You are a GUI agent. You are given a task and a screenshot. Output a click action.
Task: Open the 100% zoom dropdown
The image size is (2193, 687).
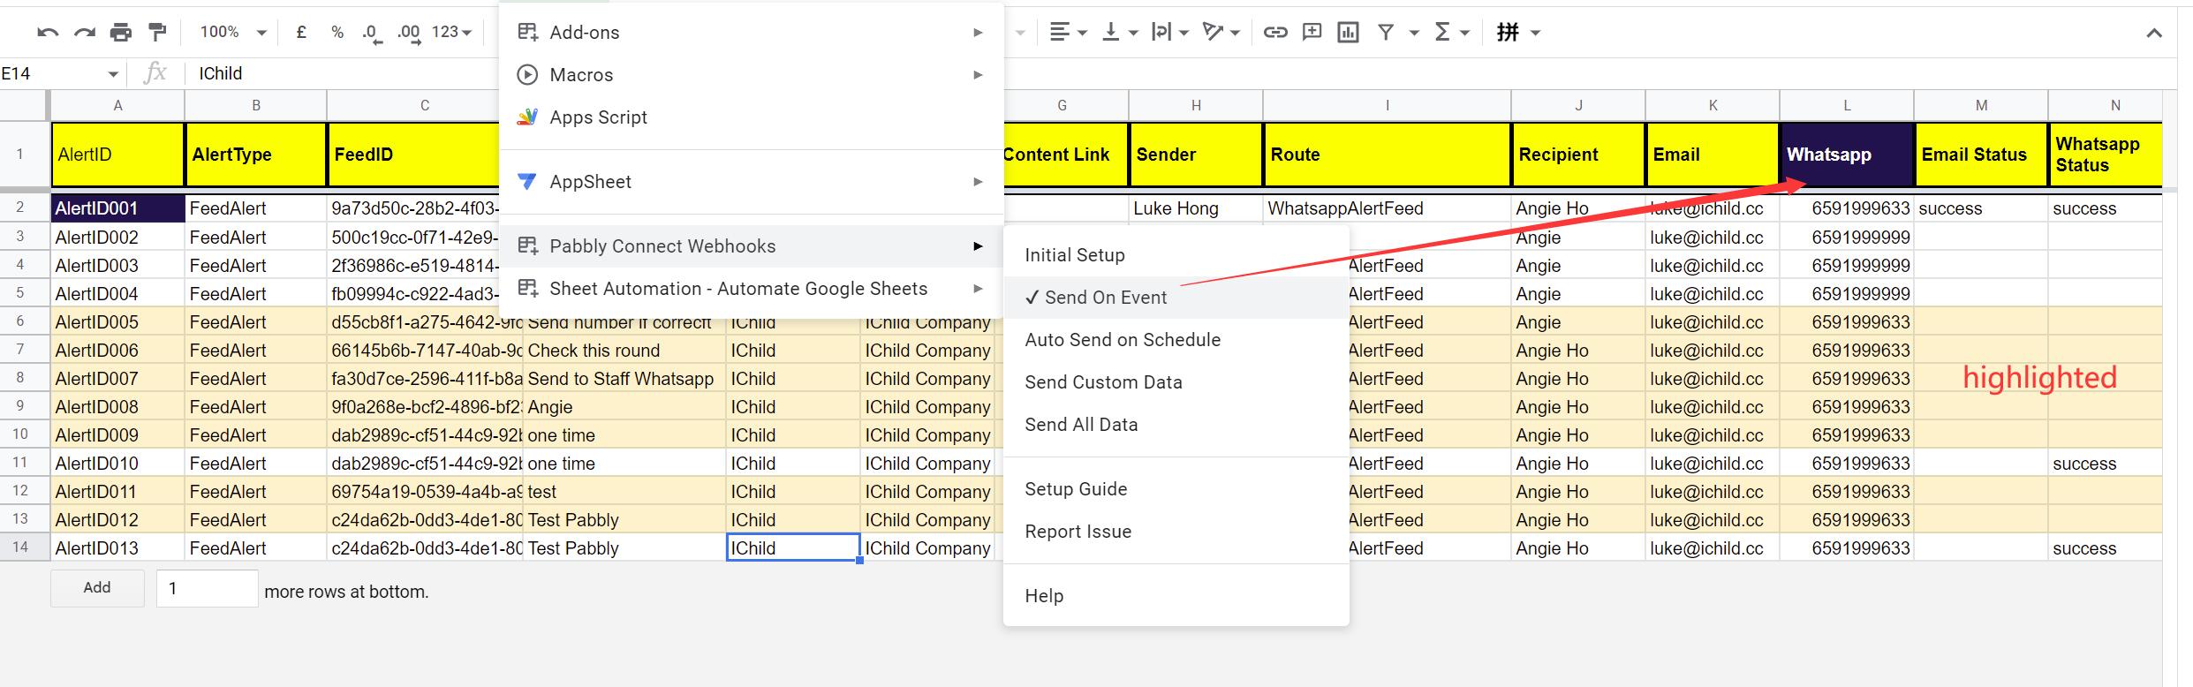click(x=233, y=33)
